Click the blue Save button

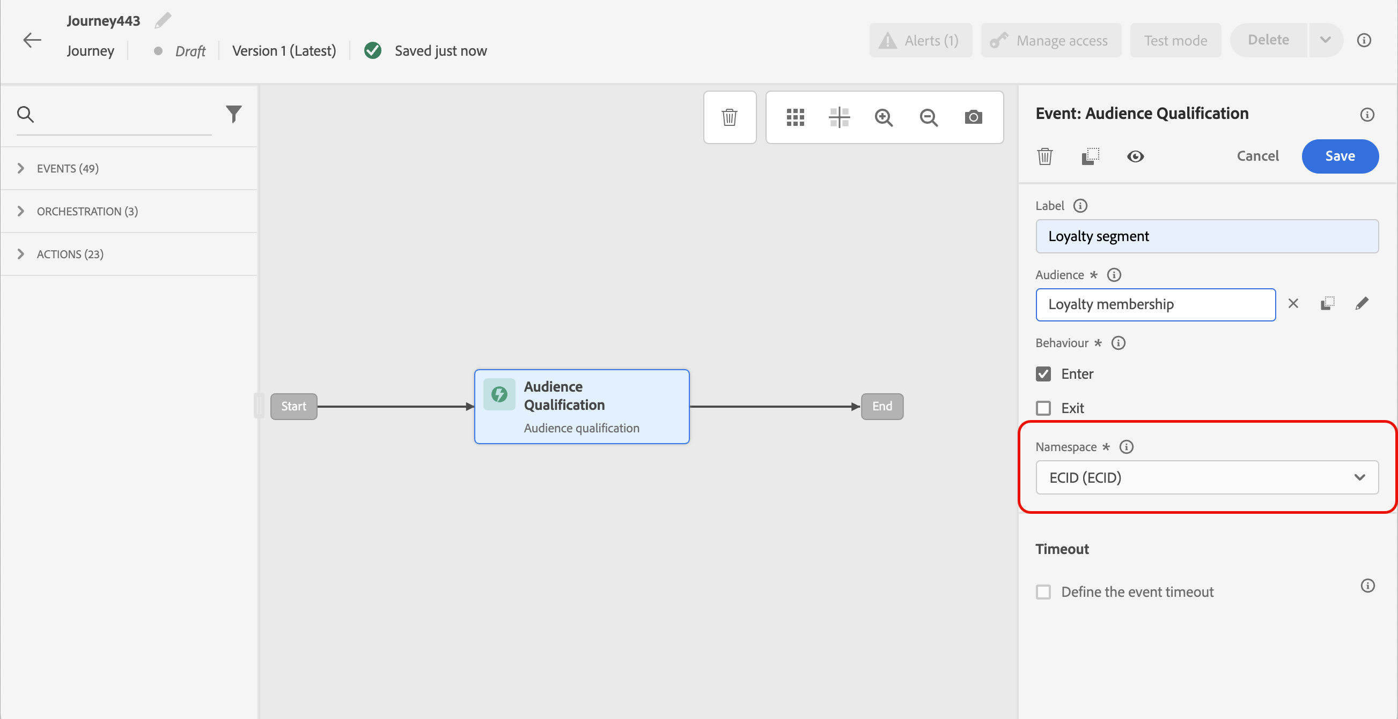[1340, 156]
